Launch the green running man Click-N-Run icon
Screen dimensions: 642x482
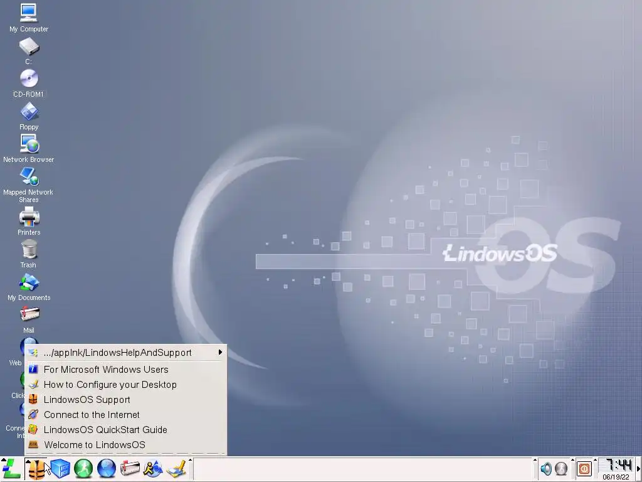[x=83, y=469]
